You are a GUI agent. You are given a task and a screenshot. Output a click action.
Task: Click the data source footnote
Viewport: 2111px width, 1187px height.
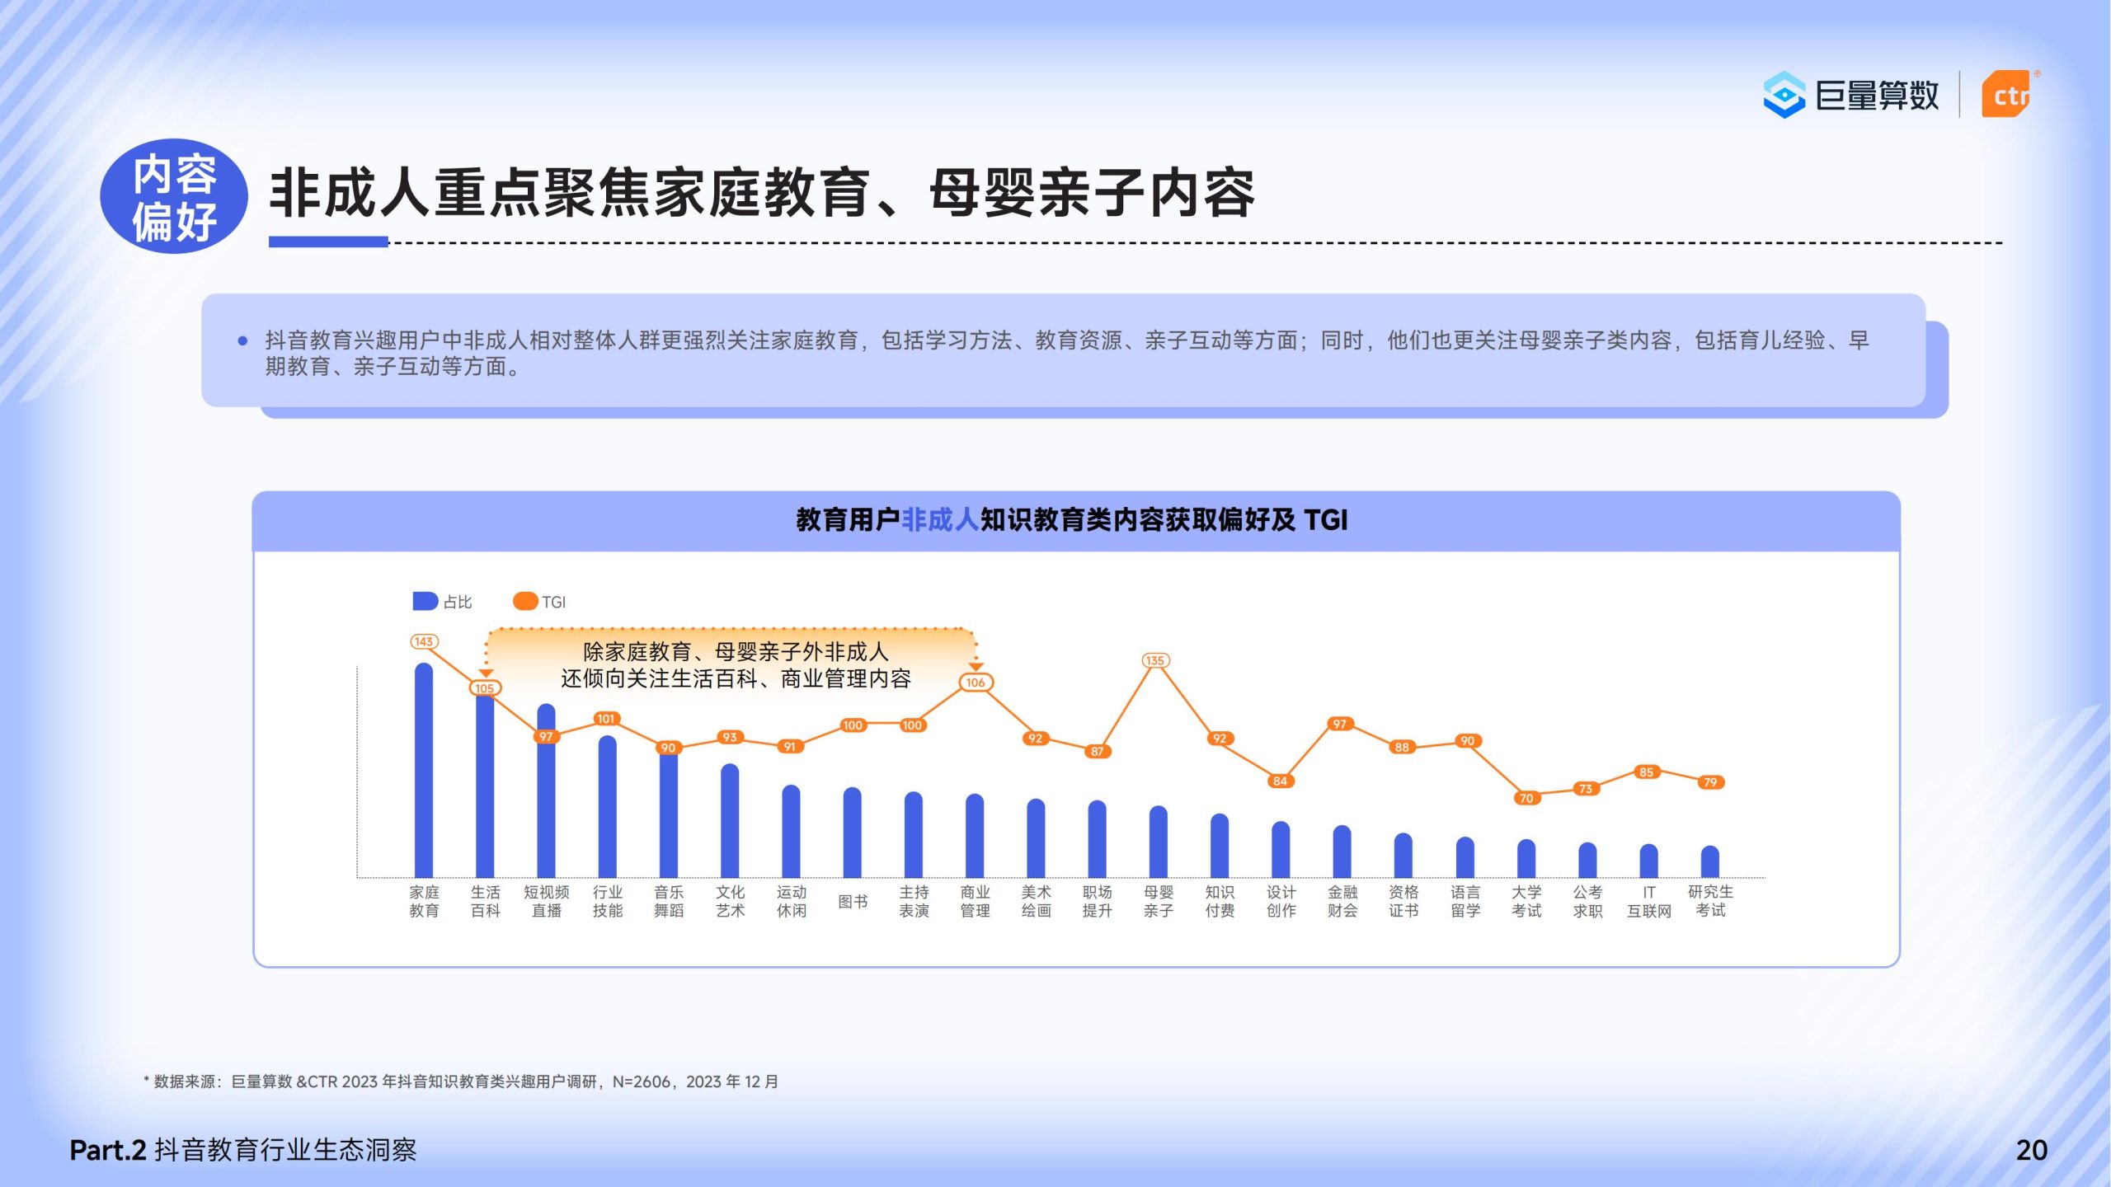tap(462, 1081)
